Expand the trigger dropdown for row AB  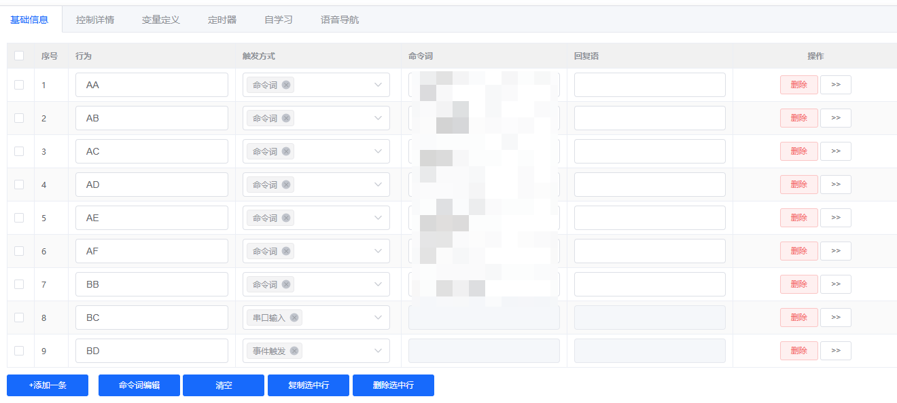[378, 118]
